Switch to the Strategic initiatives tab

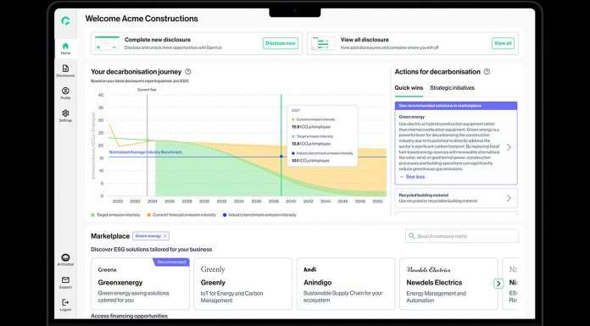click(x=453, y=87)
